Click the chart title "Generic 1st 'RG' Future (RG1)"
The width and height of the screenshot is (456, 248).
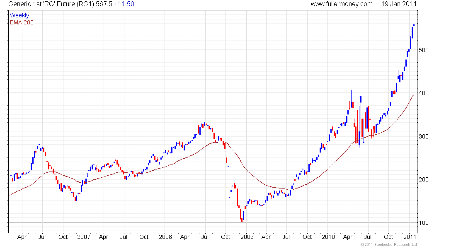[x=51, y=4]
